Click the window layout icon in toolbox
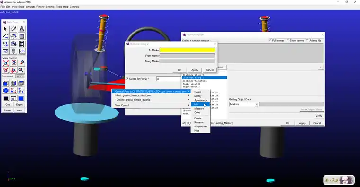Image resolution: width=360 pixels, height=187 pixels. [x=14, y=99]
